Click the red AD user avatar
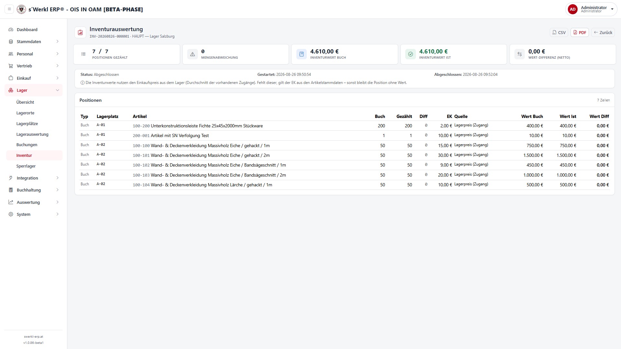The width and height of the screenshot is (621, 349). pos(572,9)
